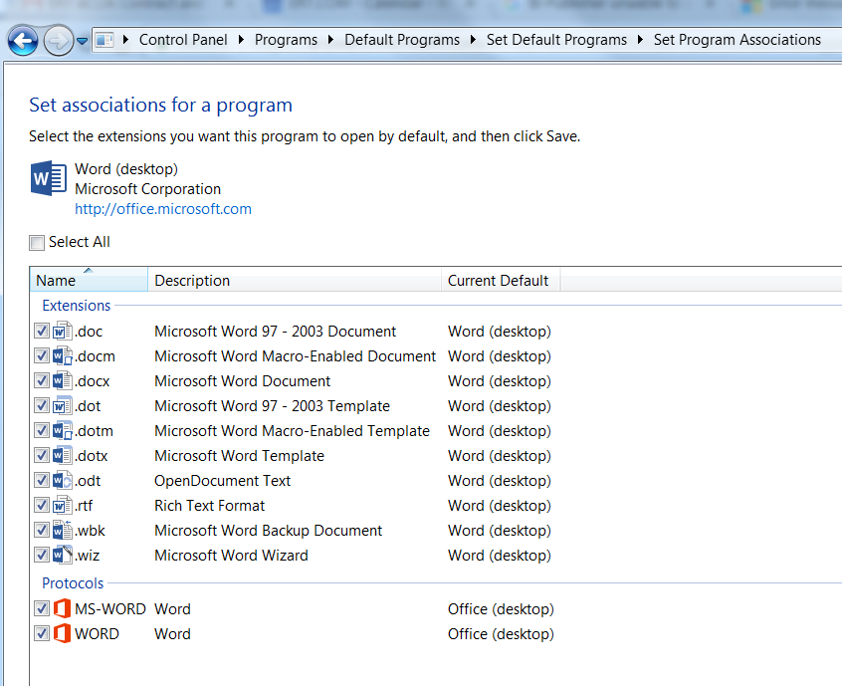The height and width of the screenshot is (686, 842).
Task: Uncheck the .dotx extension checkbox
Action: tap(42, 456)
